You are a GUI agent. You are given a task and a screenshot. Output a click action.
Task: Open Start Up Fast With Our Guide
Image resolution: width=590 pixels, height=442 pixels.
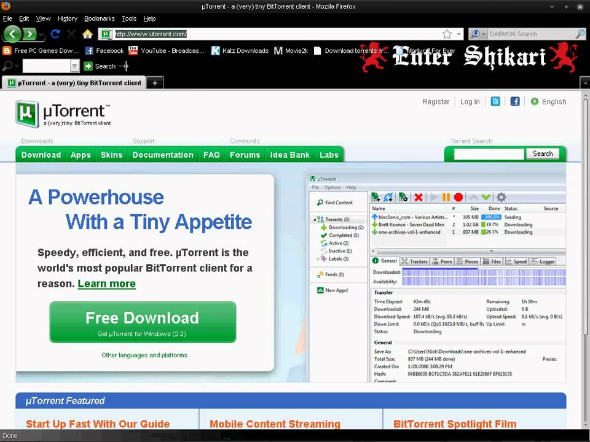tap(98, 424)
